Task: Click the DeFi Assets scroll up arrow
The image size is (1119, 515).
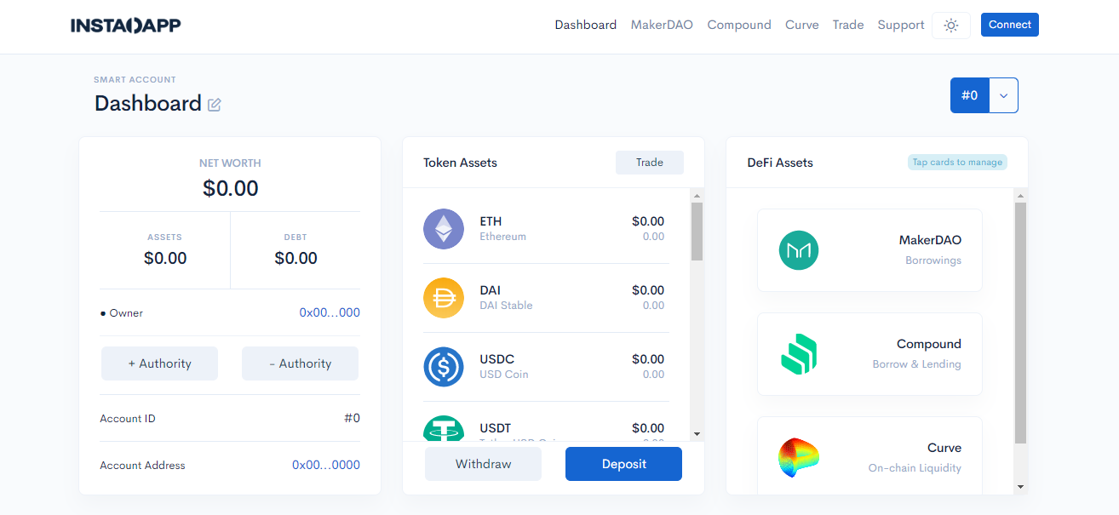Action: (1020, 195)
